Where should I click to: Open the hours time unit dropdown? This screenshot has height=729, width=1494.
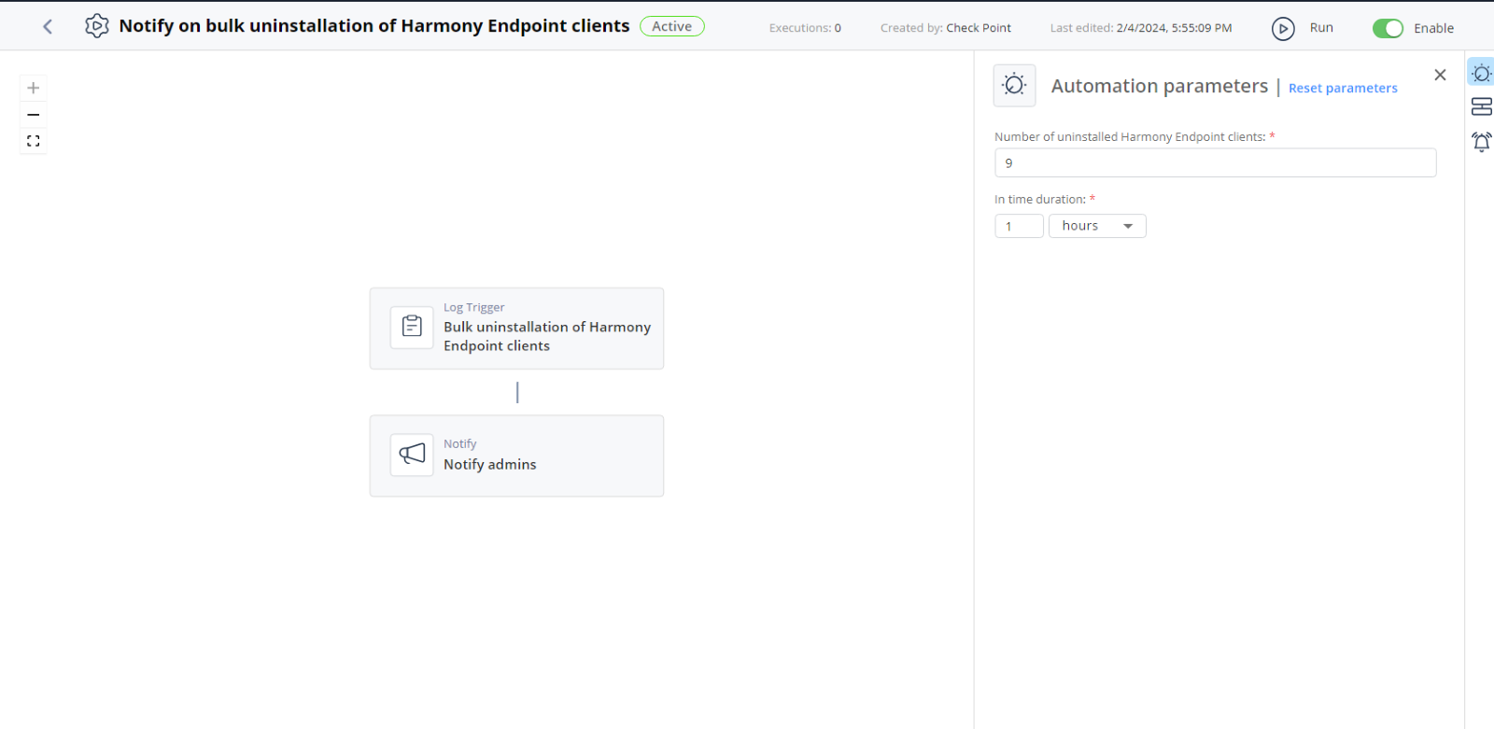(x=1097, y=226)
